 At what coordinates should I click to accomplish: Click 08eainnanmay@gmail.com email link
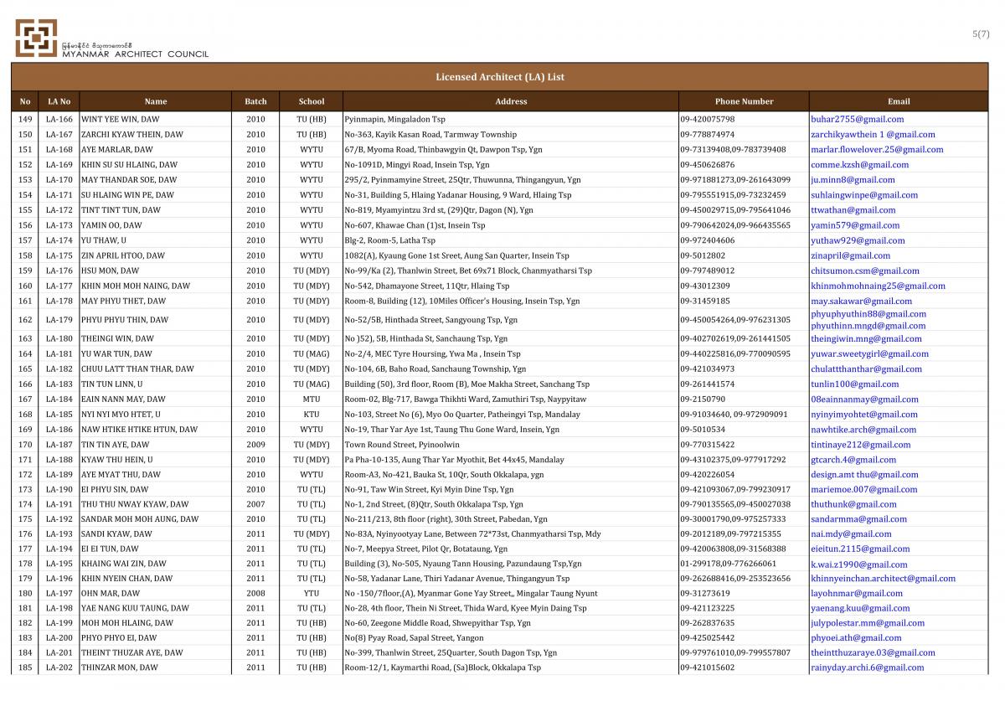(864, 399)
